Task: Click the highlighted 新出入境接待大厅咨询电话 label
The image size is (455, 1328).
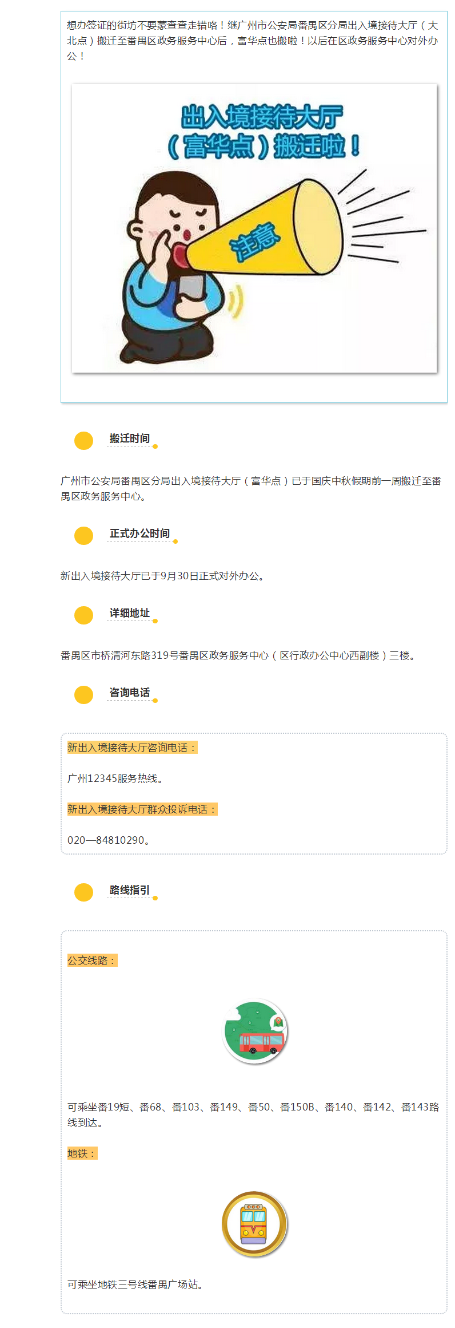Action: pos(132,747)
